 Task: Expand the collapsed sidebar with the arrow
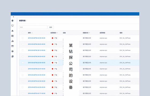coord(13,17)
